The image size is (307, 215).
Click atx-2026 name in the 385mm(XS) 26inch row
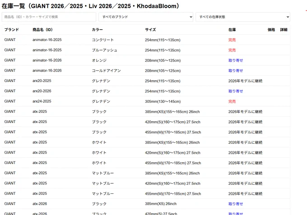(40, 204)
